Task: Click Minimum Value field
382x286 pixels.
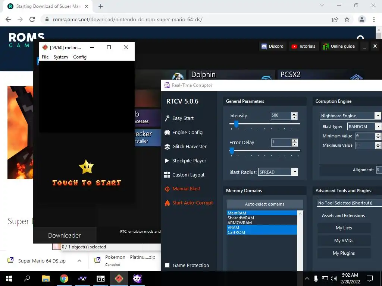Action: [365, 136]
